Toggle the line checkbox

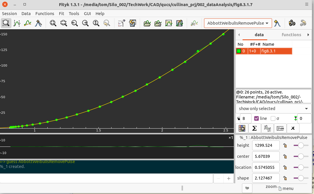256,118
